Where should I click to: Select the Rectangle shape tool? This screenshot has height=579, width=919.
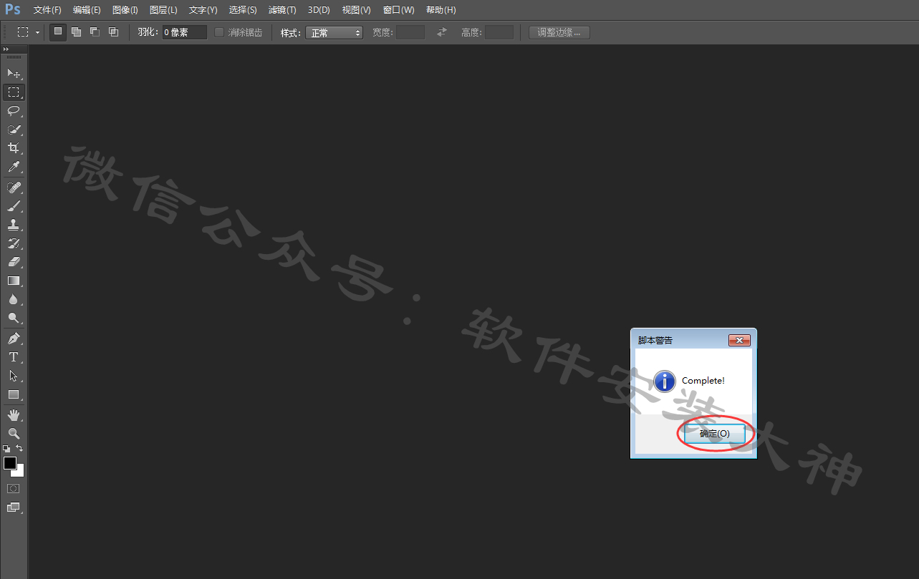(14, 394)
